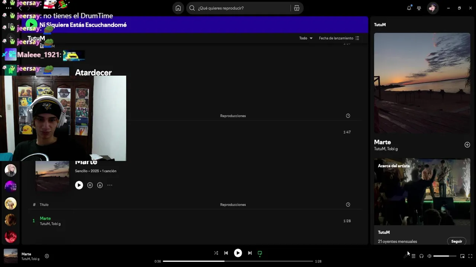Click the main play/pause button
The image size is (476, 267).
tap(238, 253)
